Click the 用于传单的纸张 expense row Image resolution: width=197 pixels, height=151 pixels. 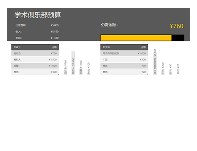click(124, 53)
